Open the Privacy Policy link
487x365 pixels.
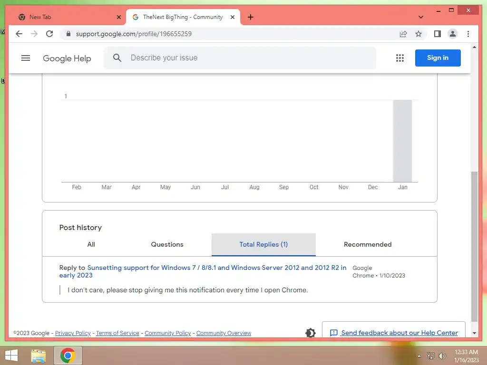pyautogui.click(x=73, y=333)
